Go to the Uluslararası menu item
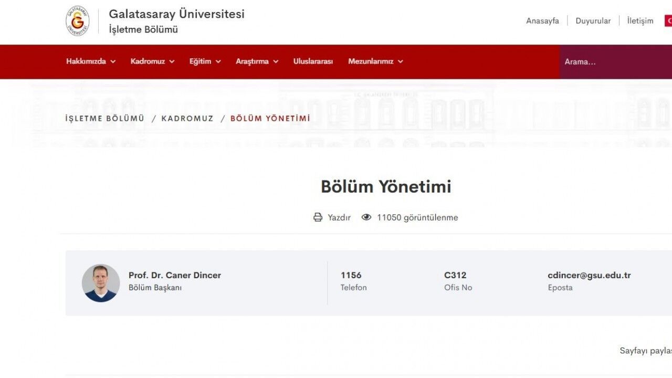This screenshot has height=378, width=672. coord(313,61)
